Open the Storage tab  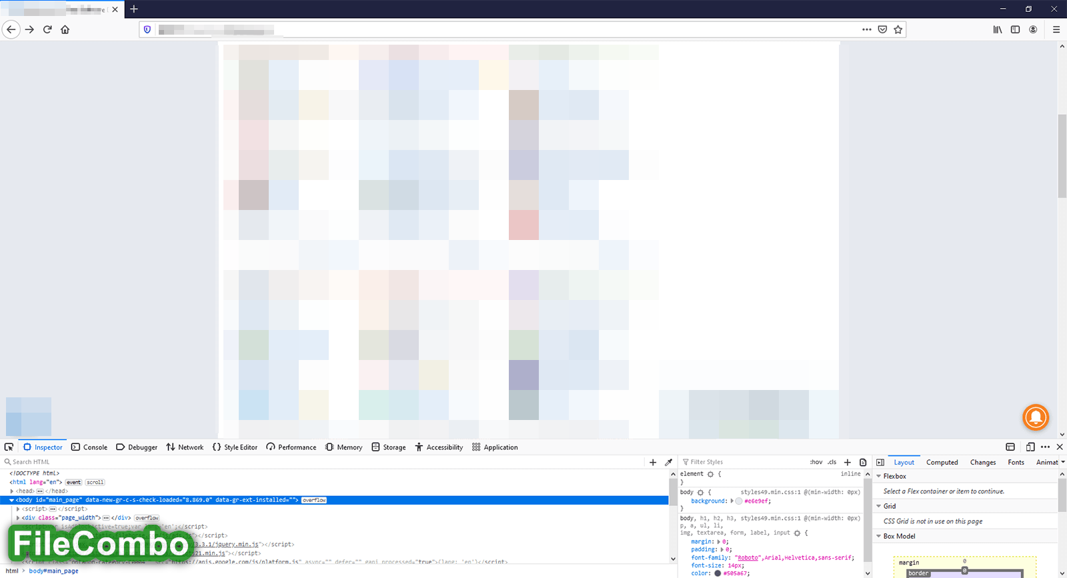[389, 447]
